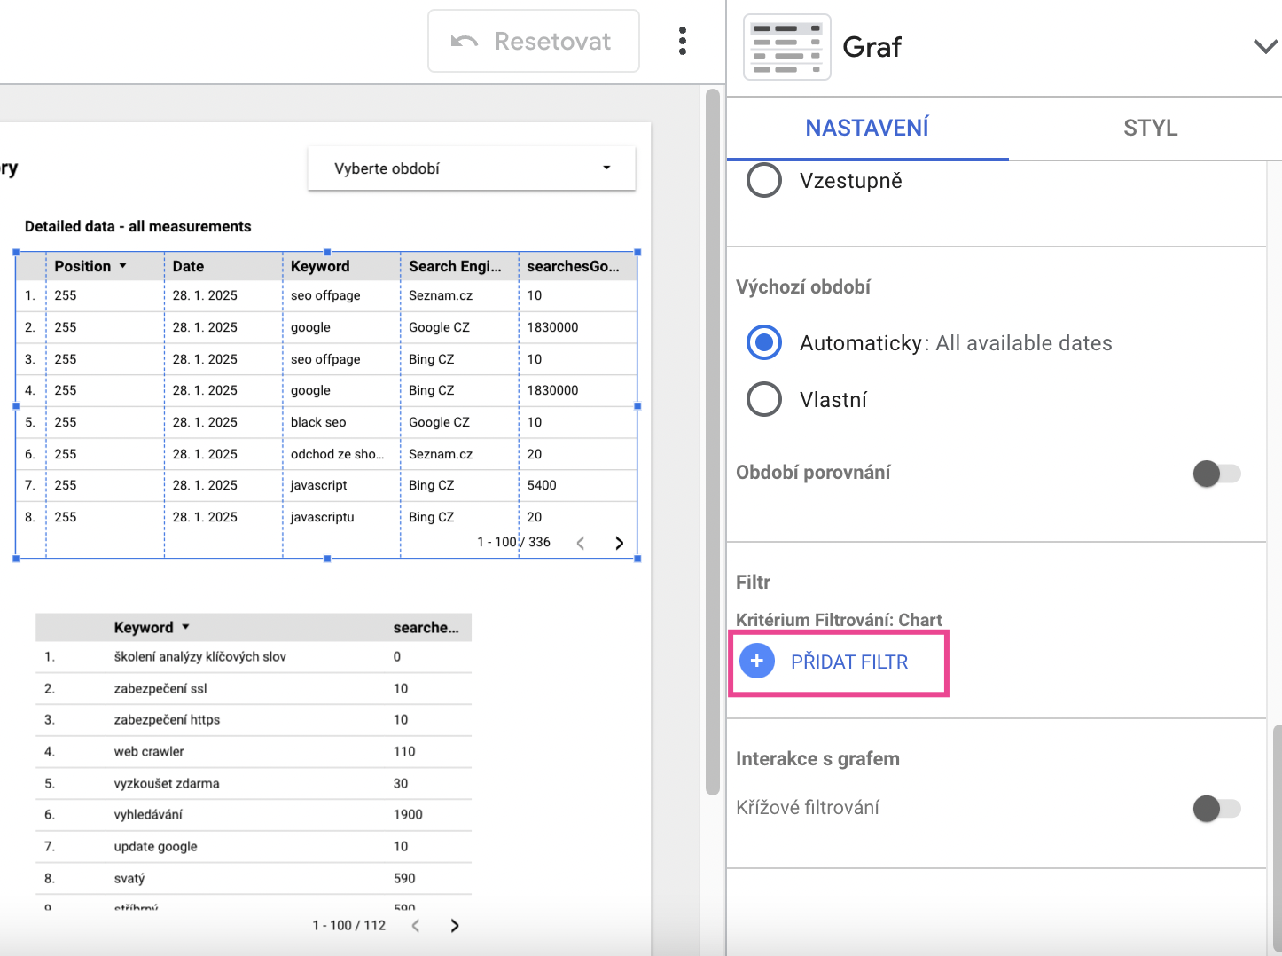The width and height of the screenshot is (1282, 956).
Task: Click the 'Interakce s grafem' heading
Action: 817,759
